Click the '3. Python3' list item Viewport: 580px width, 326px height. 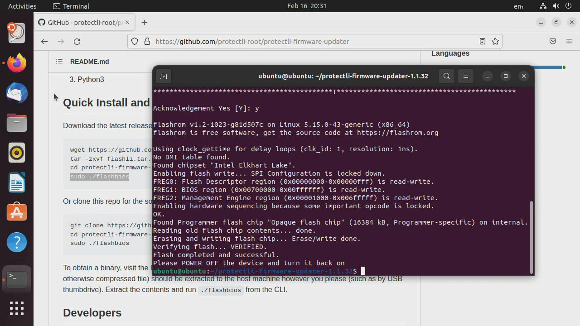tap(87, 79)
